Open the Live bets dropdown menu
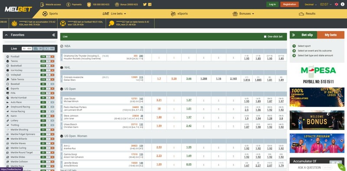347x171 pixels. pos(114,14)
